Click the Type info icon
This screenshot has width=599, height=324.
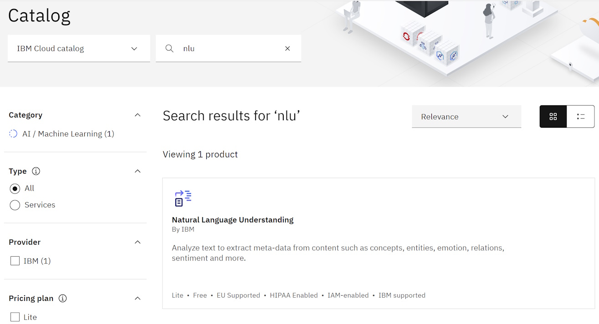click(x=36, y=171)
